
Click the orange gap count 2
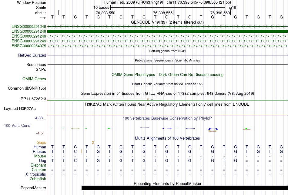tap(93, 143)
